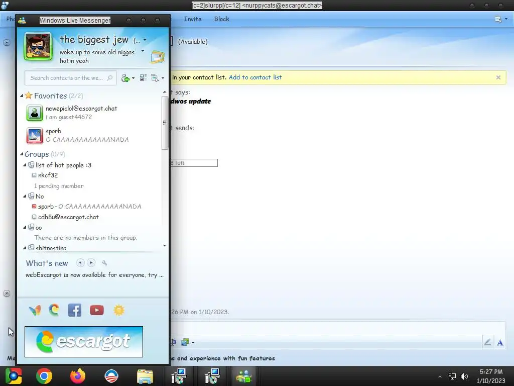Open the Facebook icon
514x386 pixels.
coord(75,310)
